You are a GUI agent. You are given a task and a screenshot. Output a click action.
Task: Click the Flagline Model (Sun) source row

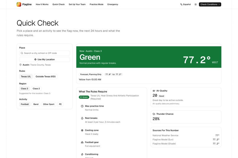186,139
